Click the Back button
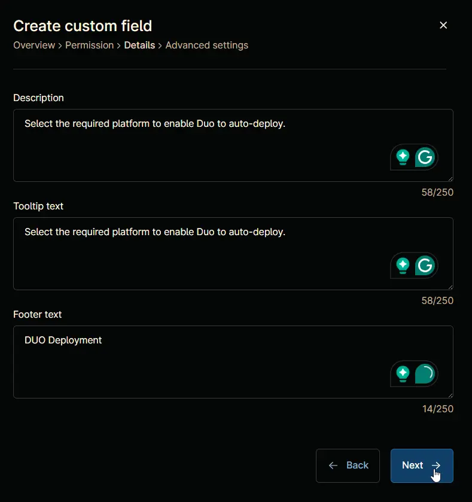 pyautogui.click(x=348, y=466)
